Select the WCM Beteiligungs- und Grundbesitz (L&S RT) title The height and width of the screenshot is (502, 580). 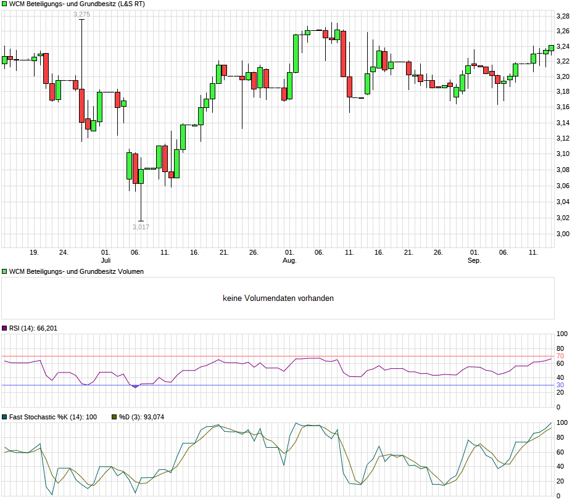tap(77, 4)
